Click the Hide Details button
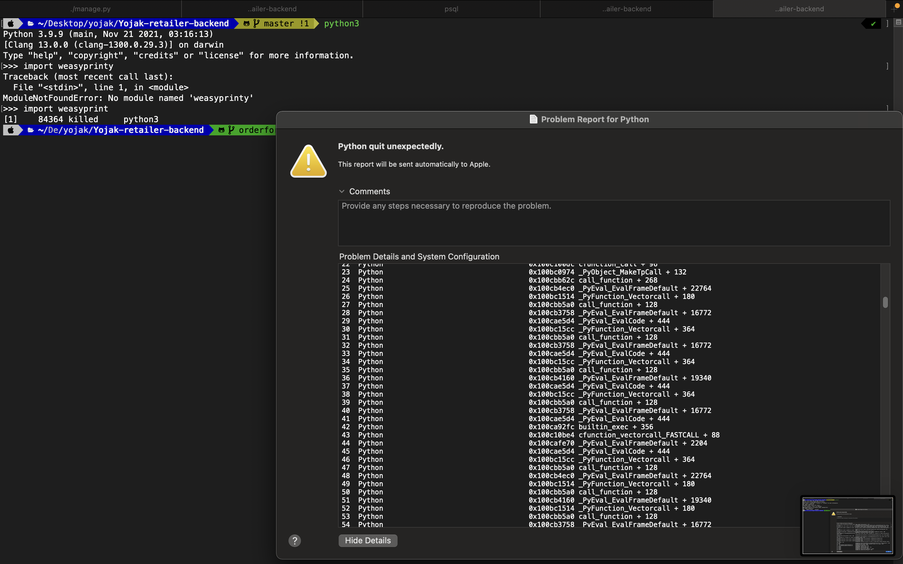903x564 pixels. (367, 540)
